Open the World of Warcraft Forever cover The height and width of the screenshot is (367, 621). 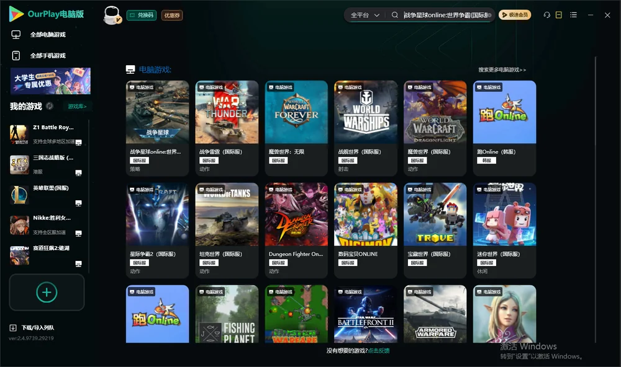[x=296, y=112]
